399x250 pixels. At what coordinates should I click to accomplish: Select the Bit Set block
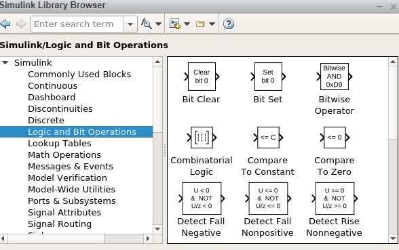(x=268, y=77)
